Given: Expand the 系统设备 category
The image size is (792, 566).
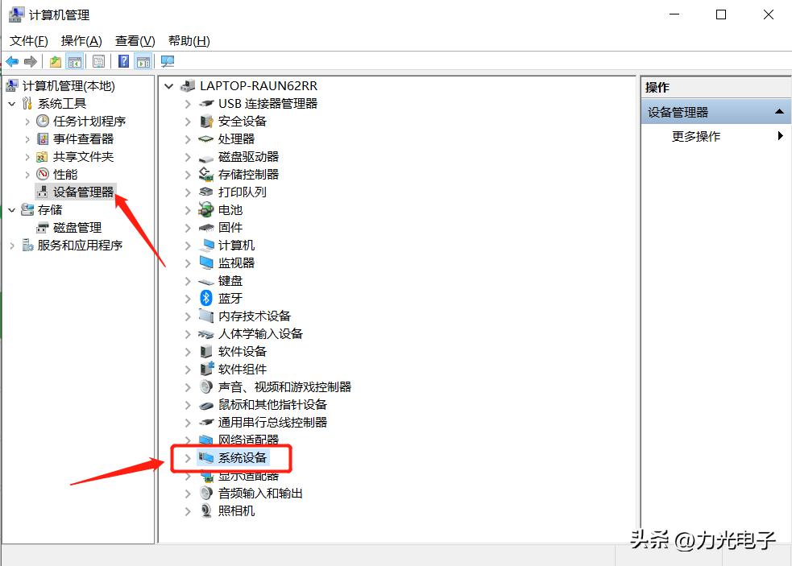Looking at the screenshot, I should [186, 457].
